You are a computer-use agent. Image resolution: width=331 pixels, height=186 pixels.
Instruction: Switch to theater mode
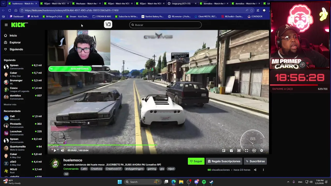click(239, 150)
